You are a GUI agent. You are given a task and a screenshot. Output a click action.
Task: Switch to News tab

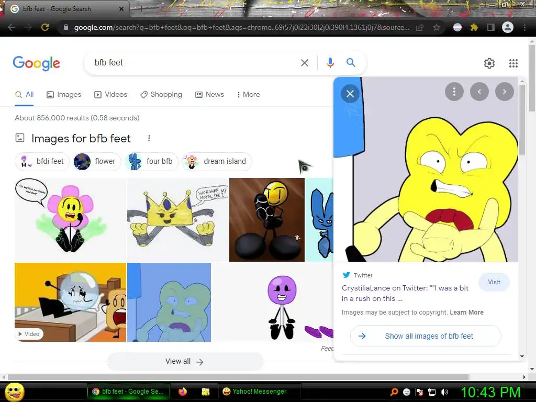(209, 95)
